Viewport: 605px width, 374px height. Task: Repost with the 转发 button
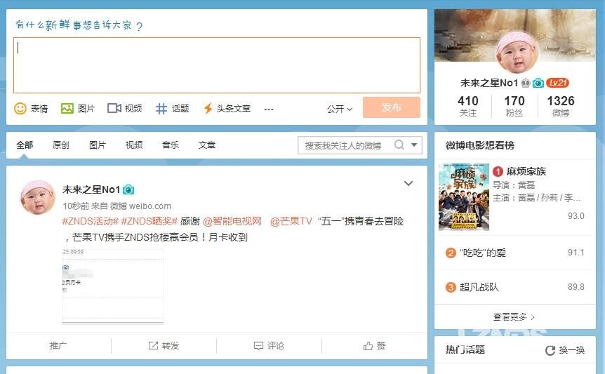pos(164,345)
